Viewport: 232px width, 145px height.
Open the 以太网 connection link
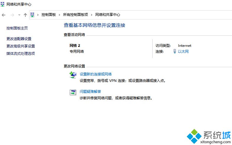[x=183, y=52]
